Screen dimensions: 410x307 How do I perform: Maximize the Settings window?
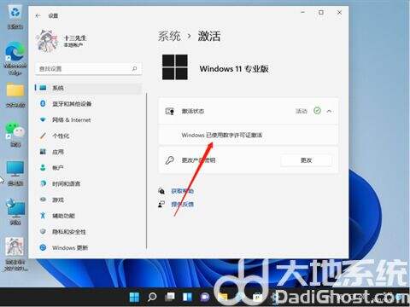coord(321,13)
